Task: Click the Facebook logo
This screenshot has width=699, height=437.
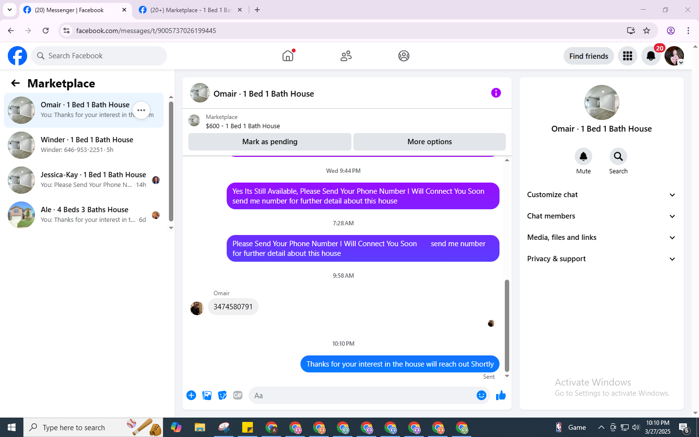Action: (x=17, y=56)
